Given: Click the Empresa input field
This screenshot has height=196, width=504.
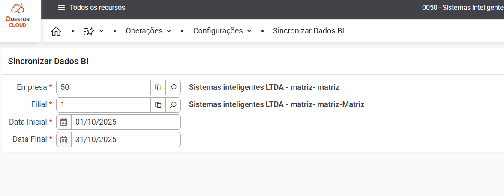Looking at the screenshot, I should [x=103, y=87].
